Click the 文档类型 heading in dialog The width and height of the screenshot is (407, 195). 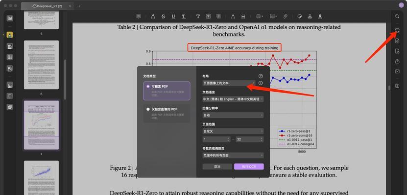pos(149,76)
